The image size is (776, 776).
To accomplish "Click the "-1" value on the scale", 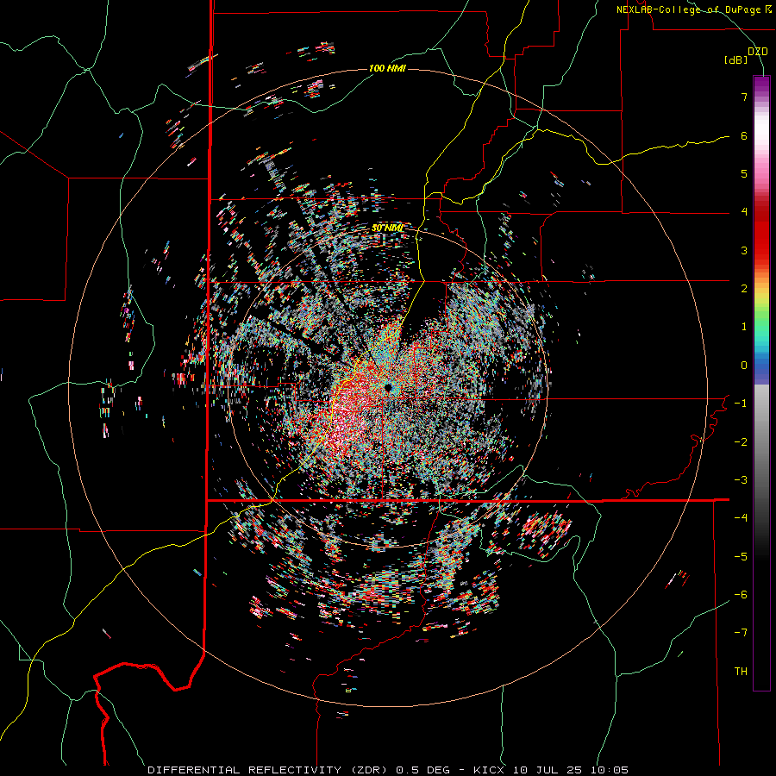I will (741, 404).
